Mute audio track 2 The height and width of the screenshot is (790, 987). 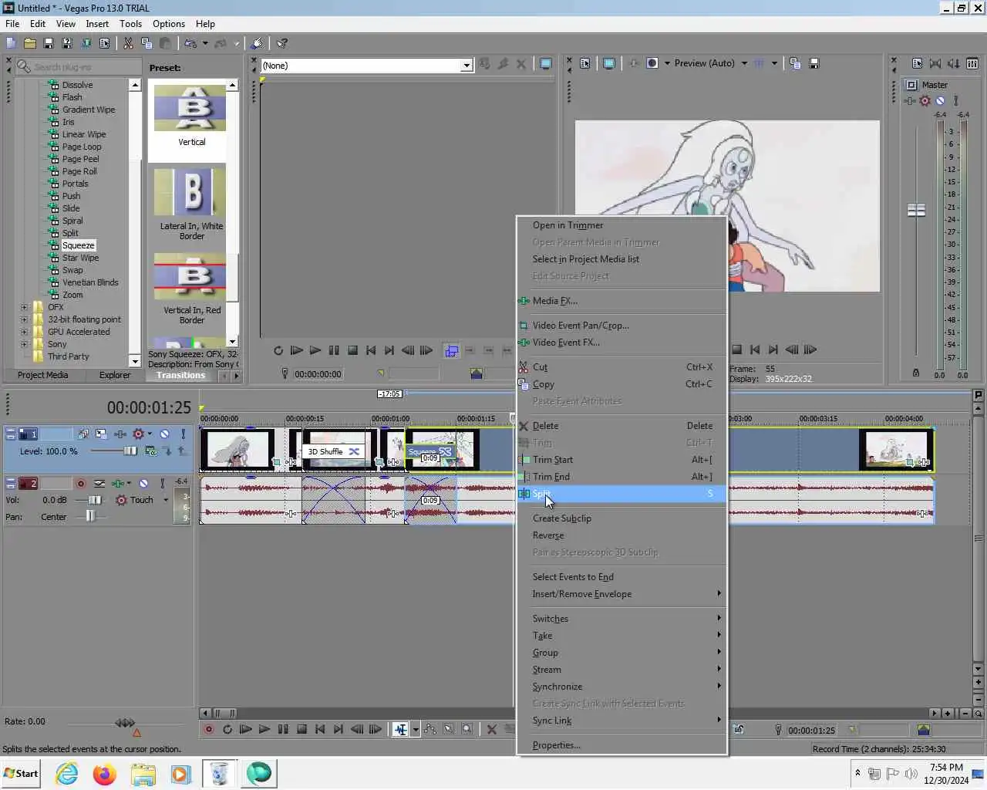[143, 484]
